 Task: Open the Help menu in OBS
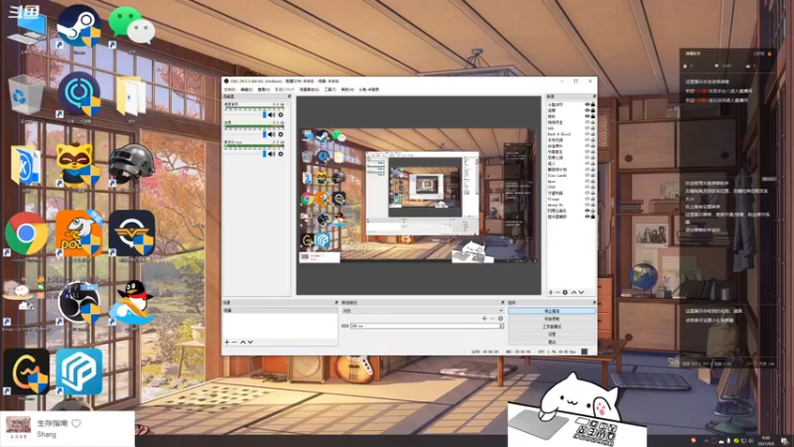coord(346,89)
